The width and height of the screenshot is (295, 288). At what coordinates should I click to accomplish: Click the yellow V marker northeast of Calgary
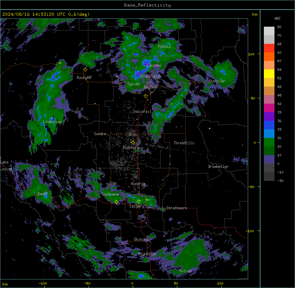click(147, 200)
